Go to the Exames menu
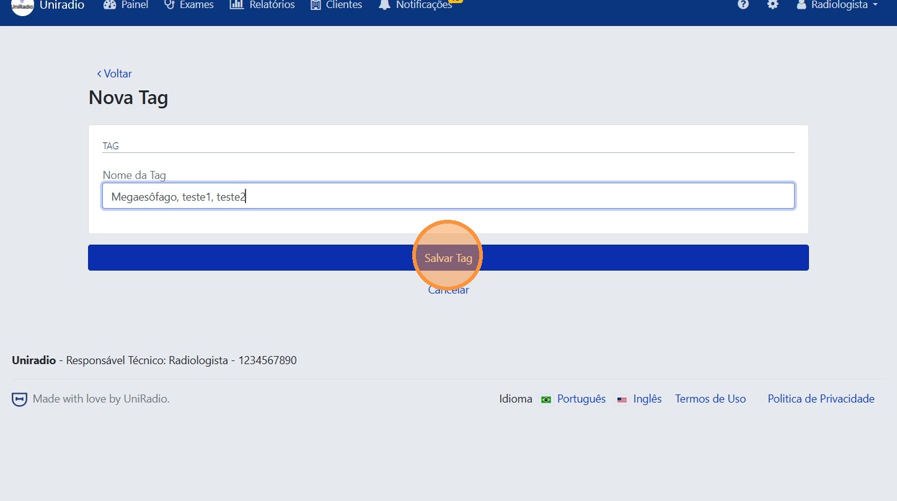Viewport: 897px width, 501px height. pos(197,5)
